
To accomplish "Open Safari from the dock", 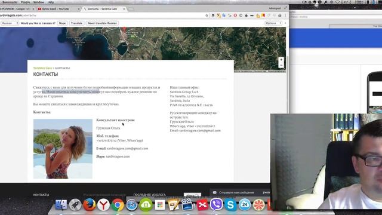I will click(131, 205).
